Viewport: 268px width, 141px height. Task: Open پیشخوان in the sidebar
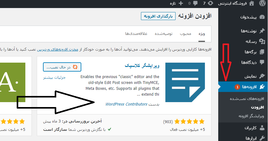[x=248, y=17]
